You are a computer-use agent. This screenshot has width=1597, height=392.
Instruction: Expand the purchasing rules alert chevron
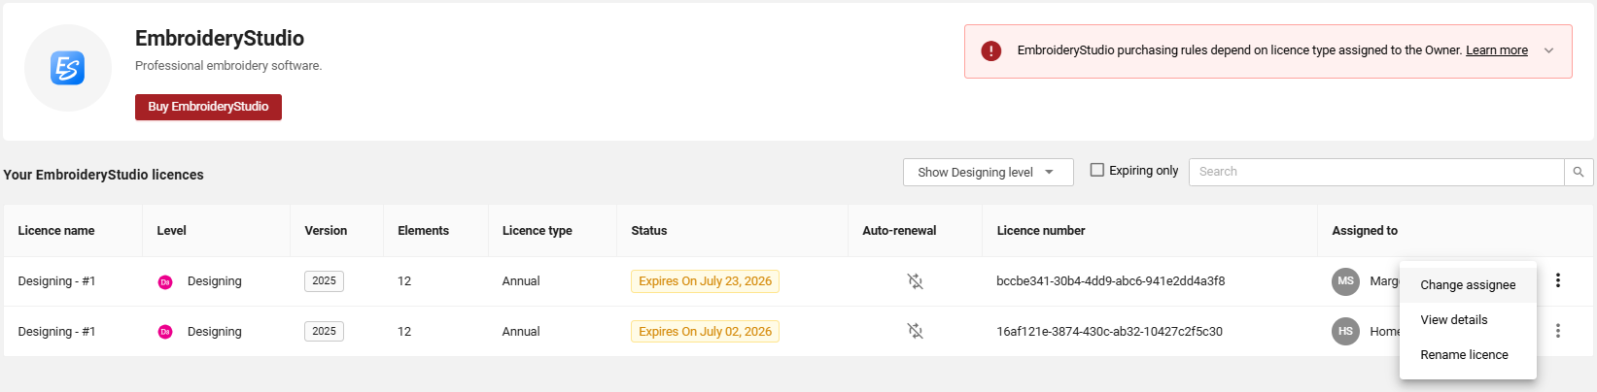pyautogui.click(x=1549, y=50)
